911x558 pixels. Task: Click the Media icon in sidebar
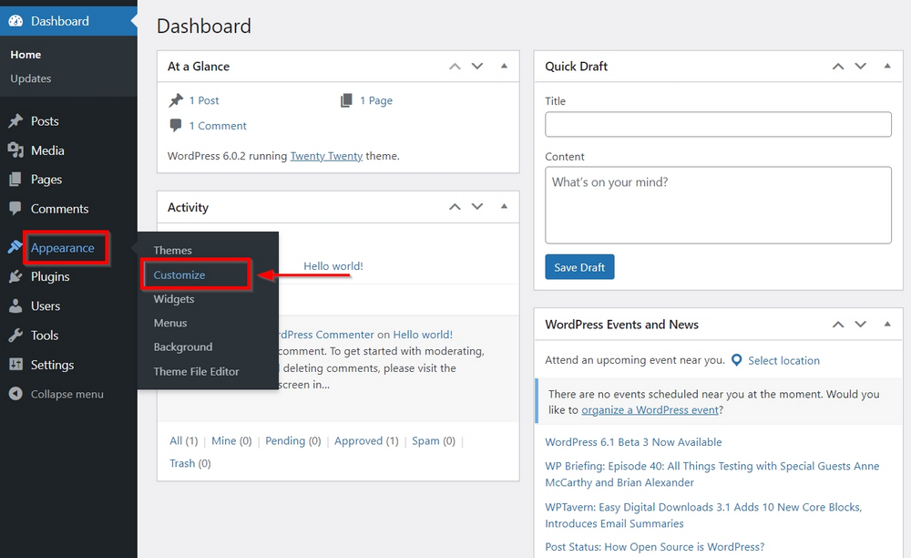point(15,150)
